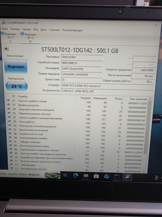This screenshot has height=217, width=162.
Task: Open the Файл menu
Action: (x=5, y=29)
